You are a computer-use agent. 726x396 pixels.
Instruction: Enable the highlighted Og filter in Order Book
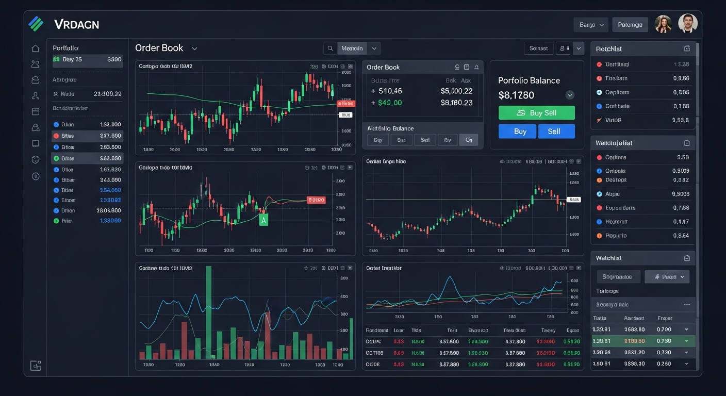(469, 140)
